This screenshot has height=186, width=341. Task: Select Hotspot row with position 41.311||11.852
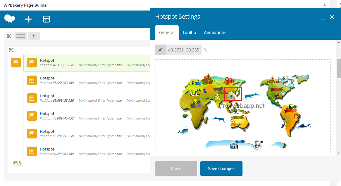click(x=87, y=63)
